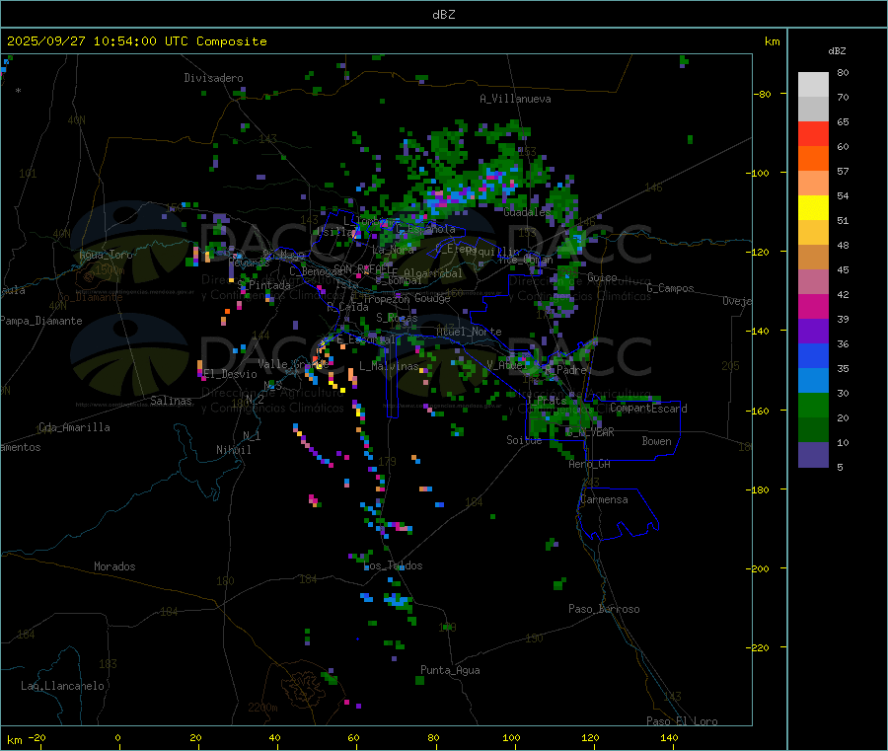Click the Atuel_Norte map label

coord(469,332)
